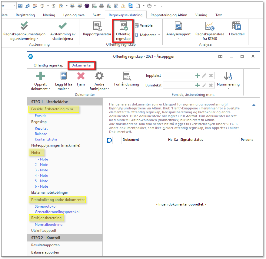
Task: Open the table with sigma toolbar icon
Action: pos(116,6)
